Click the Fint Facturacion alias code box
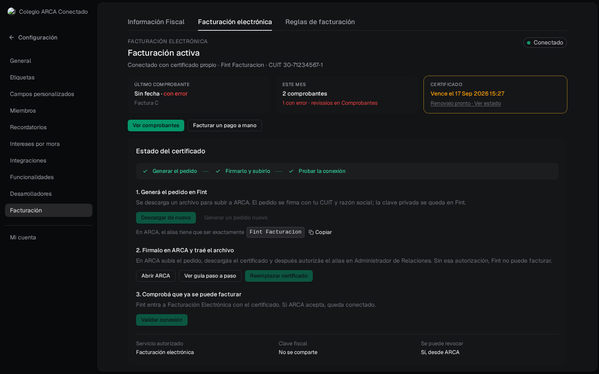The image size is (599, 374). point(275,232)
